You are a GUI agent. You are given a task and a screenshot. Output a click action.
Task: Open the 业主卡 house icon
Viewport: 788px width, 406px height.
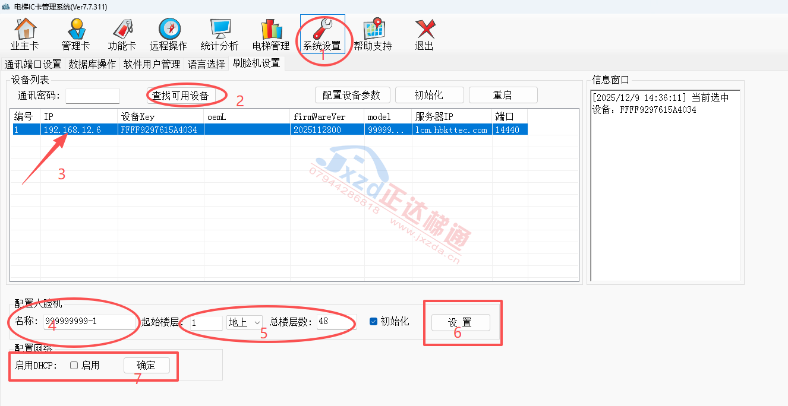pos(24,30)
